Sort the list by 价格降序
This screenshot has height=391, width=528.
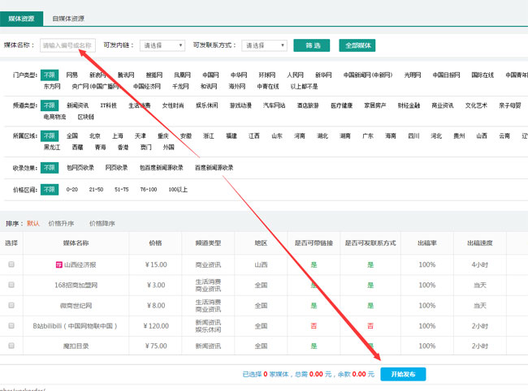pos(102,223)
